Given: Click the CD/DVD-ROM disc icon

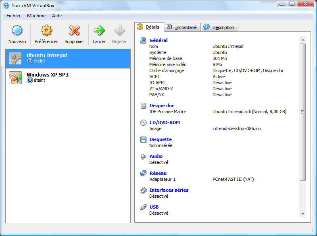Looking at the screenshot, I should 143,123.
